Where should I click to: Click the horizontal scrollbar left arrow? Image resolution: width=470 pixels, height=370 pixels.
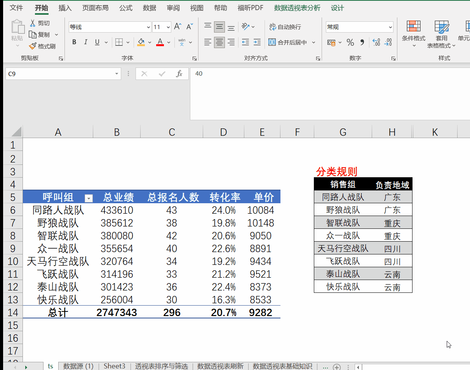pos(359,367)
